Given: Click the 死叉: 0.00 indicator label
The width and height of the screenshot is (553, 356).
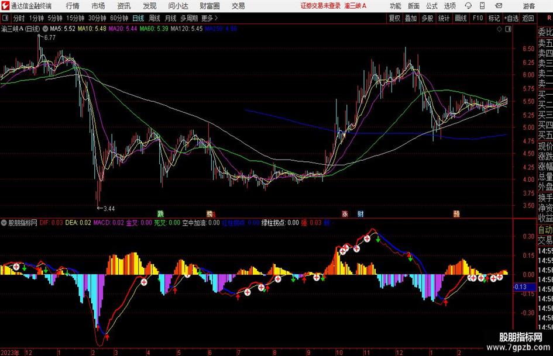Looking at the screenshot, I should 167,223.
